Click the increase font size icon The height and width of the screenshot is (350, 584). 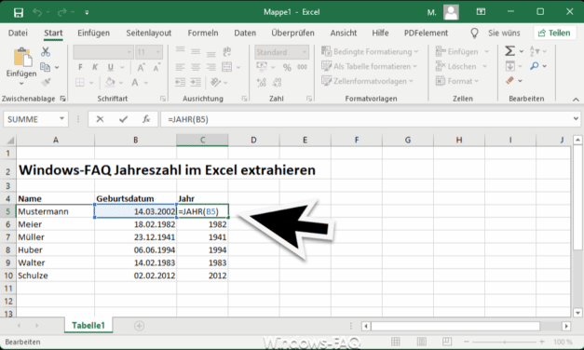click(x=142, y=67)
